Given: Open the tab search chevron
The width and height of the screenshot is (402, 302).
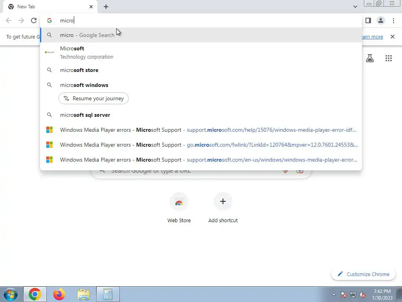Looking at the screenshot, I should coord(355,7).
